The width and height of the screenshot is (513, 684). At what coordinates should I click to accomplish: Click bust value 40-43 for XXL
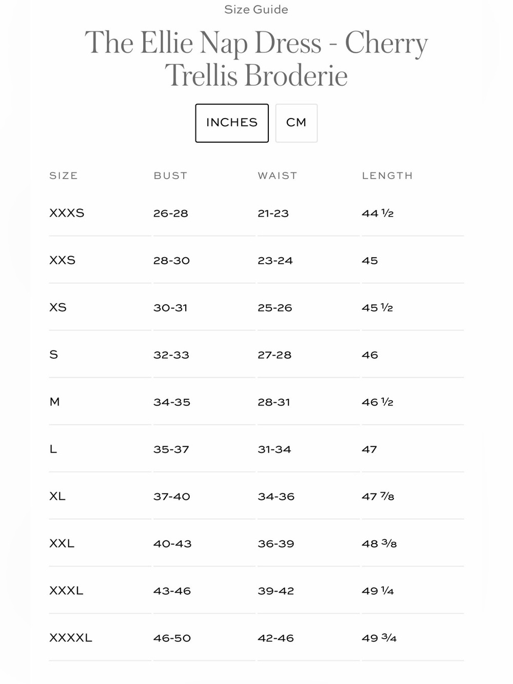point(172,544)
